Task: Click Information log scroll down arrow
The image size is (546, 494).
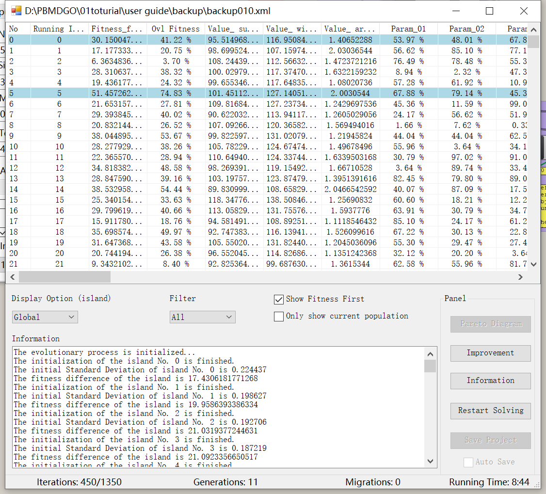Action: click(x=431, y=461)
